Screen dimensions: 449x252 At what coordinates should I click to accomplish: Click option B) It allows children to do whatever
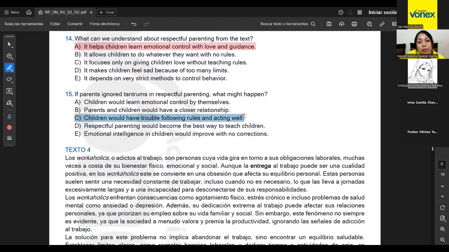(155, 55)
